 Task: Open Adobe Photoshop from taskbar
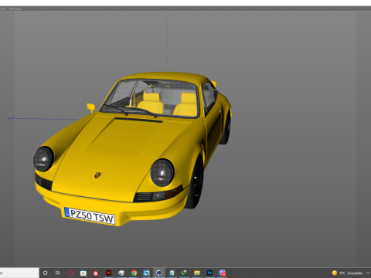pos(209,273)
